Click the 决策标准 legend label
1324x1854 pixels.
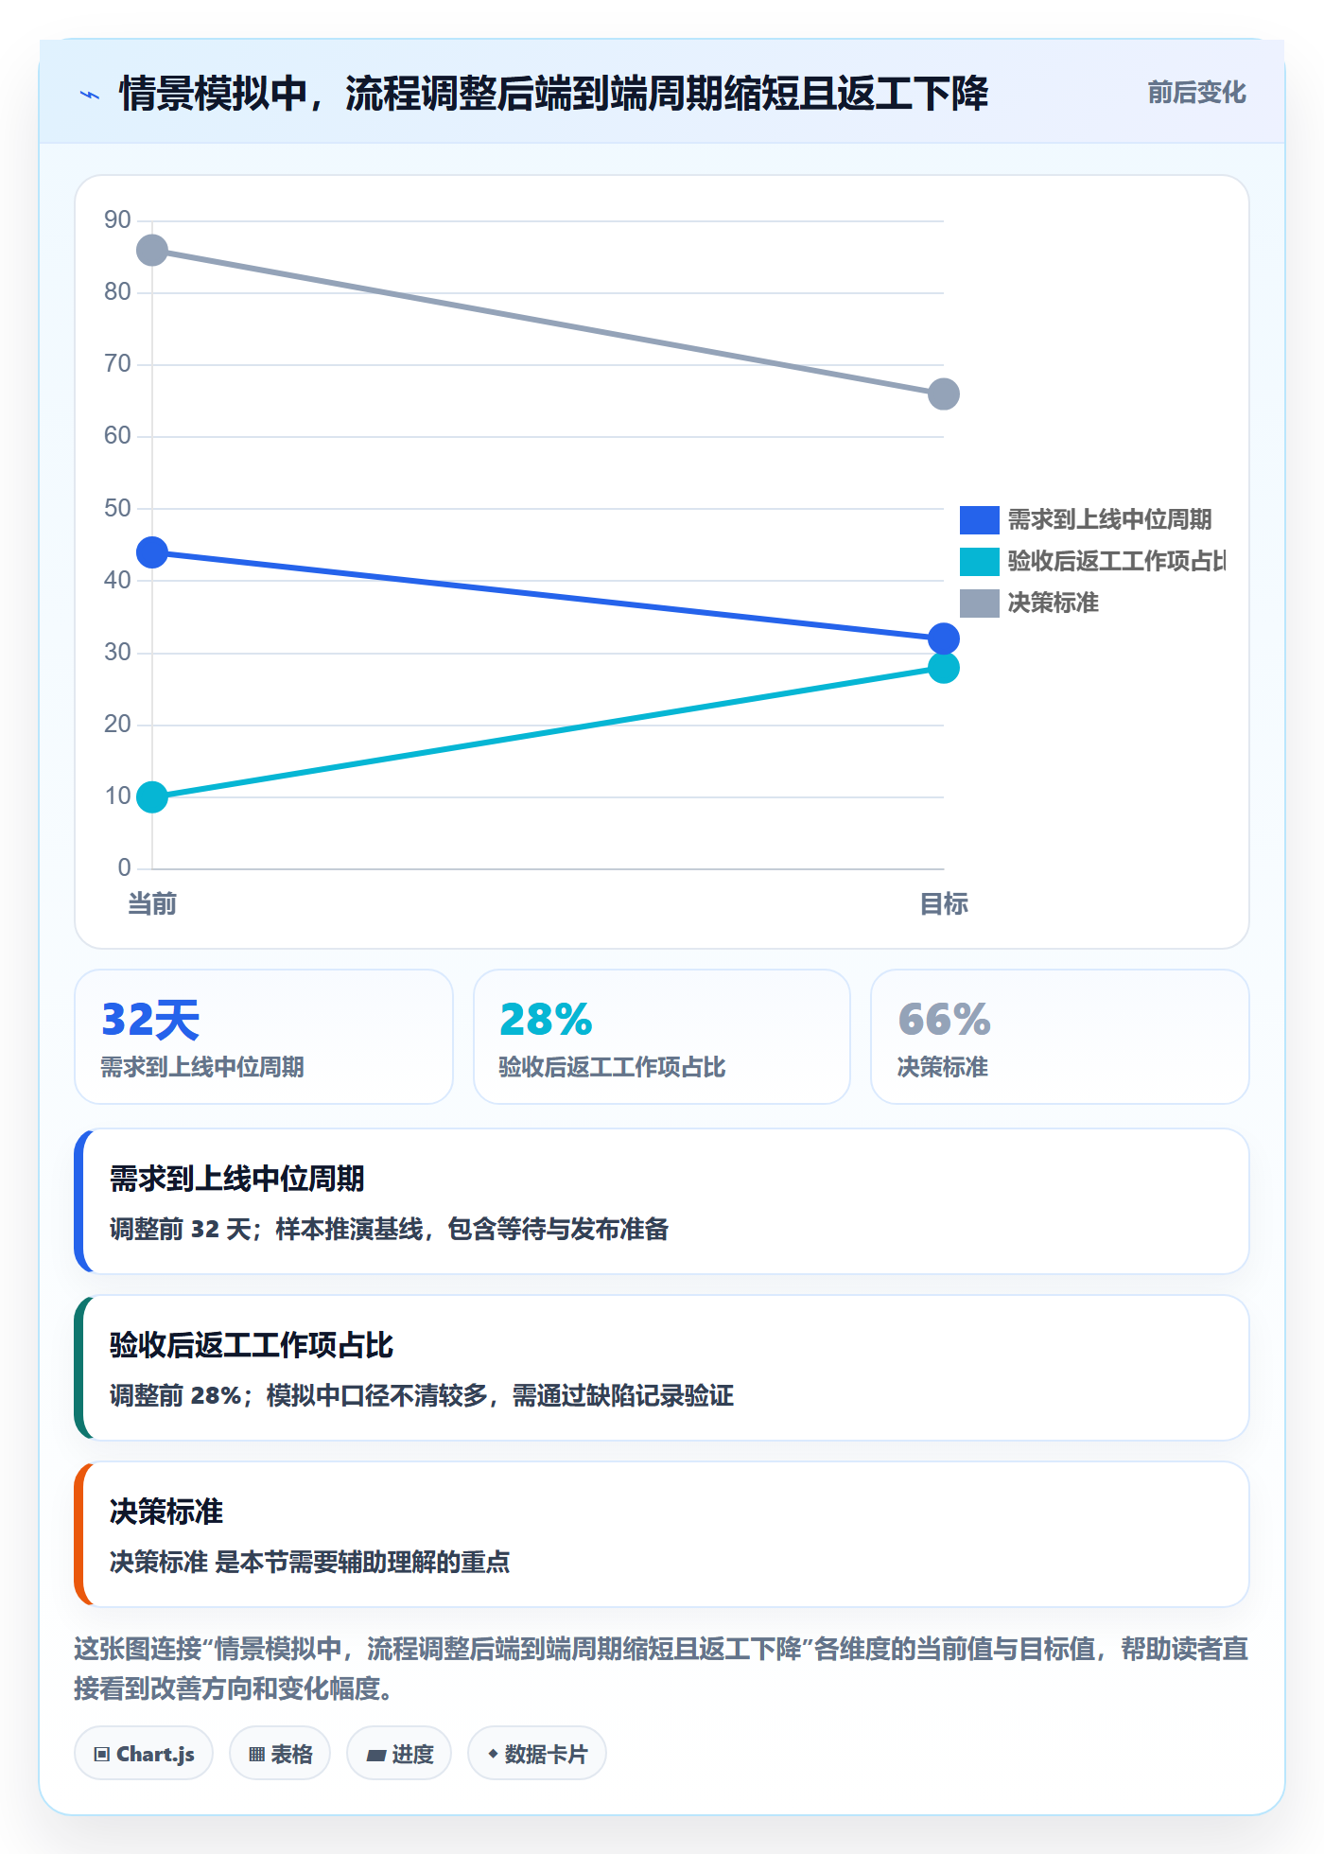click(x=1053, y=603)
